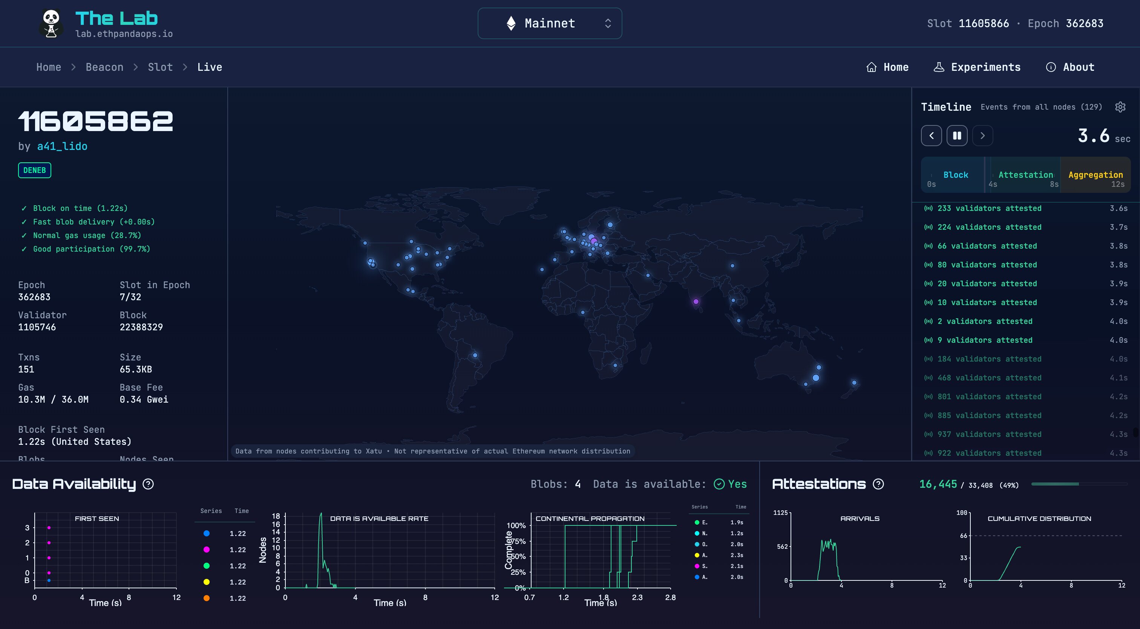Click '66 validators attested' event row
Viewport: 1140px width, 629px height.
[x=1025, y=246]
